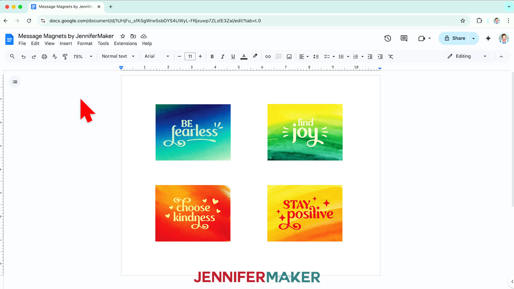The height and width of the screenshot is (289, 514).
Task: Open the Chrome extensions menu
Action: tap(479, 21)
